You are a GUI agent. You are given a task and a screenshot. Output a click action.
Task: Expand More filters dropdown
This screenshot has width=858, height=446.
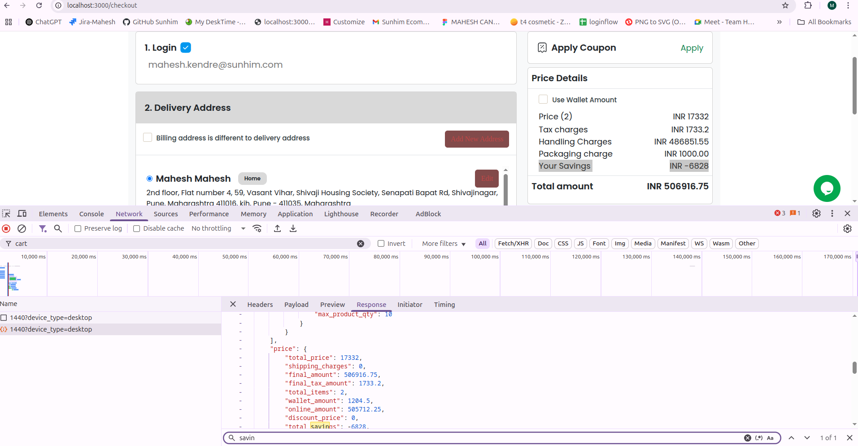point(444,243)
